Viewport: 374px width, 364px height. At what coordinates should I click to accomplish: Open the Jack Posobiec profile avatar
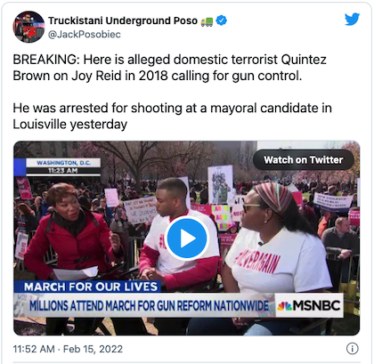pos(28,27)
